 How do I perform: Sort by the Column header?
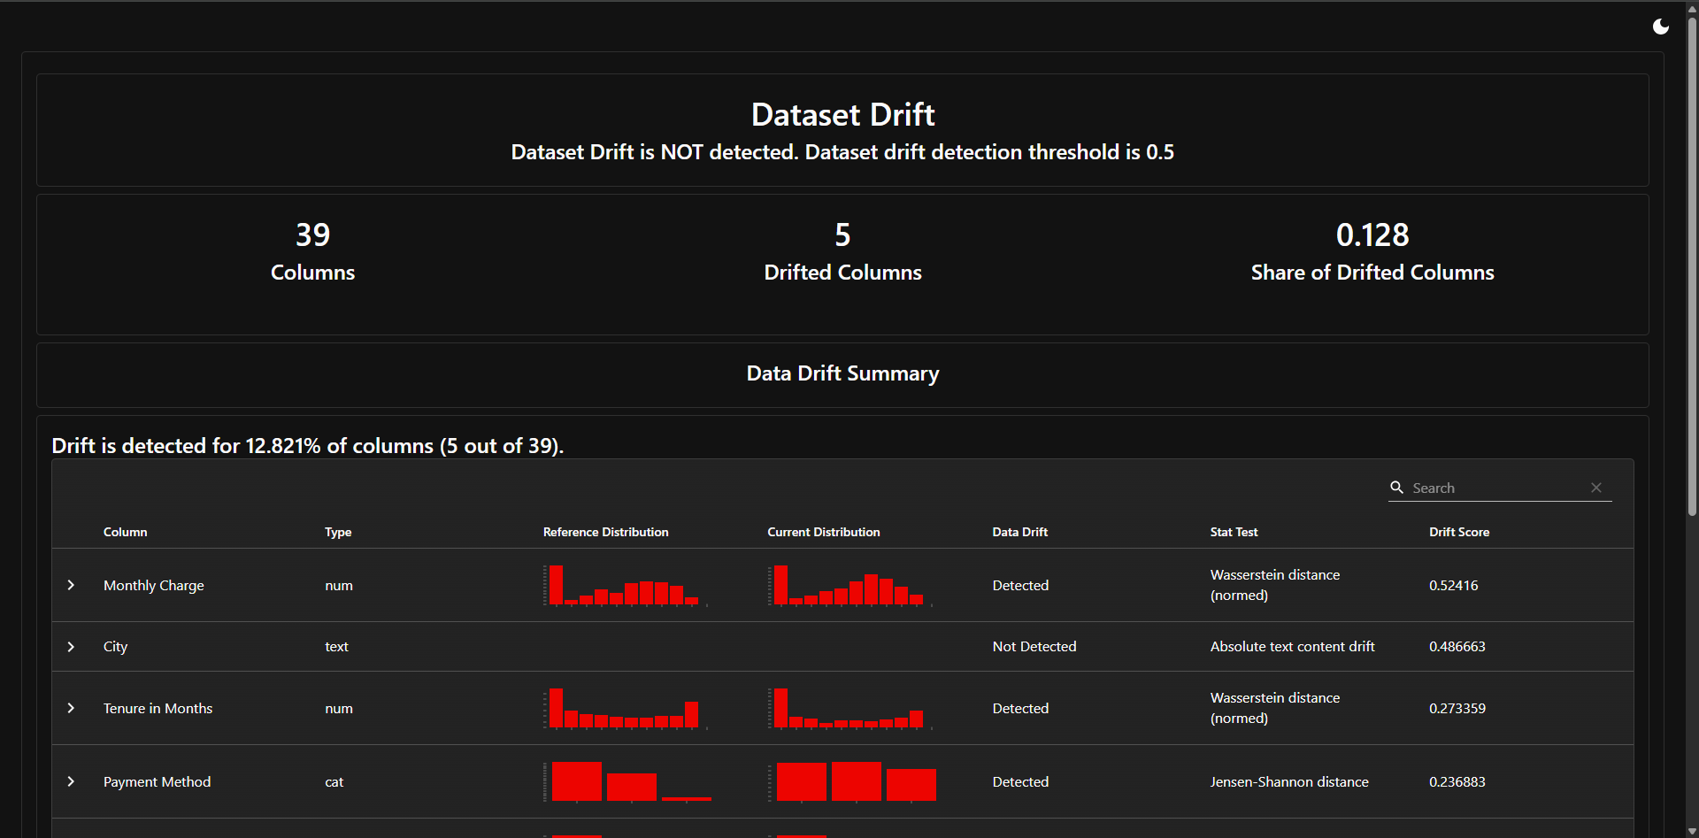coord(126,532)
